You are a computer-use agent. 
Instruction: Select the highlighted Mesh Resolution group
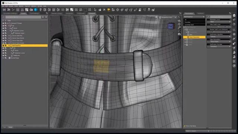coord(194,37)
